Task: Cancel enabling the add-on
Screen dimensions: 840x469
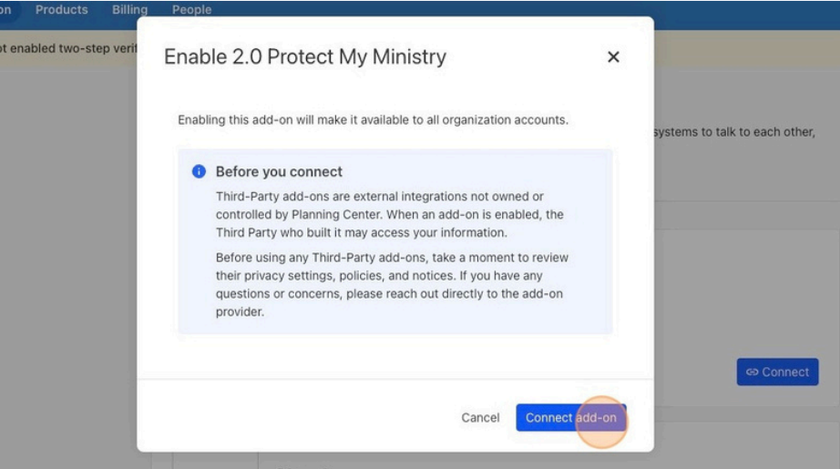Action: pos(480,418)
